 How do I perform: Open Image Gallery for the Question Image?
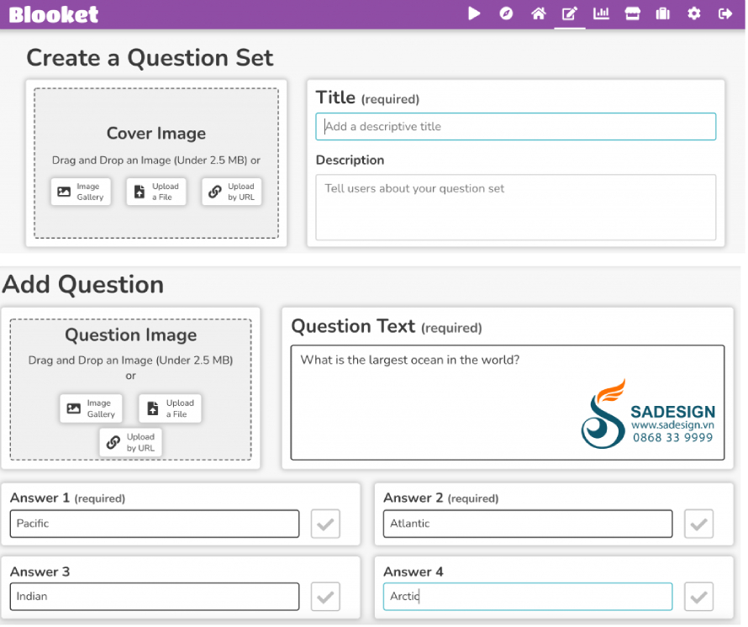[x=91, y=409]
